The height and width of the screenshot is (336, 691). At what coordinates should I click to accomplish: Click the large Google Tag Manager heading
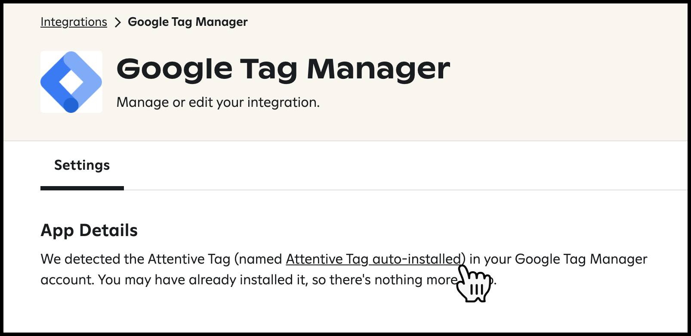[x=283, y=69]
